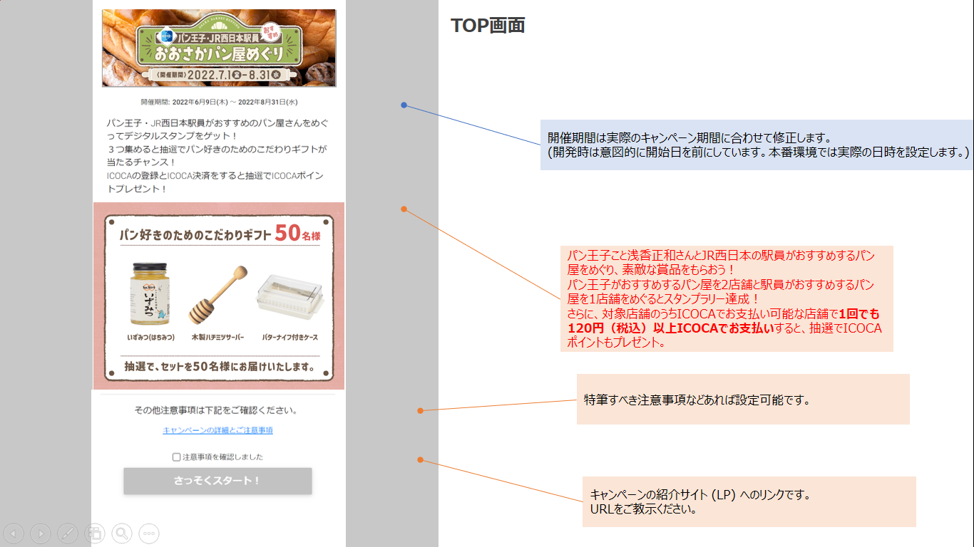Click the blue note about 開催期間 correction
Screen dimensions: 974x547
click(757, 145)
